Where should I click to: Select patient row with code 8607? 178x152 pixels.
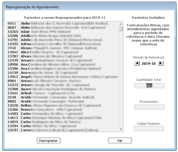(59, 27)
